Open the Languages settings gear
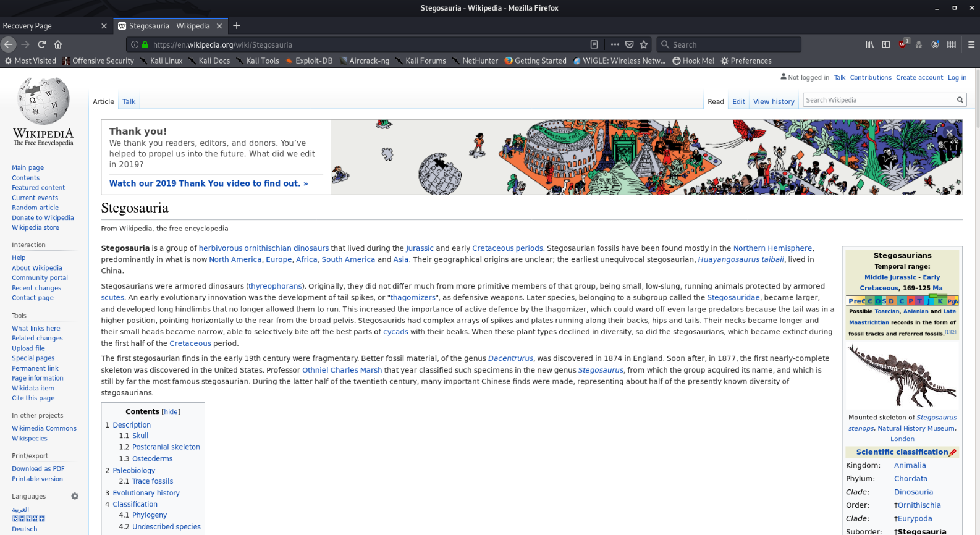 click(x=75, y=496)
